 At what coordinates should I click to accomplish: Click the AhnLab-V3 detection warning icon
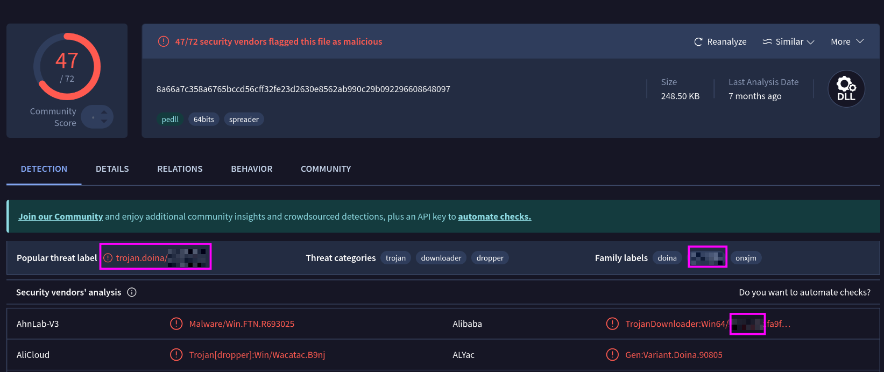point(176,324)
